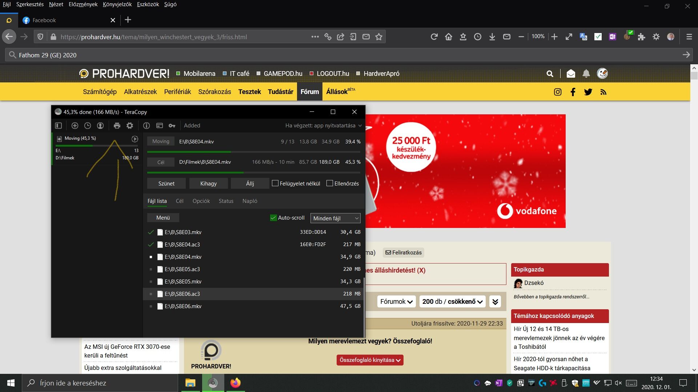Image resolution: width=698 pixels, height=392 pixels.
Task: Enable Felügyelet nélkül checkbox
Action: point(275,183)
